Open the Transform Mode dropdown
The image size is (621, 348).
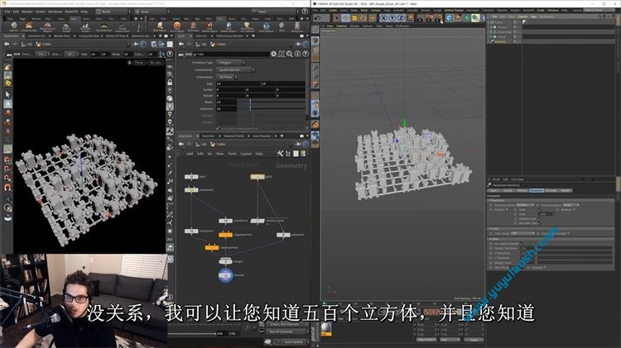coord(524,205)
